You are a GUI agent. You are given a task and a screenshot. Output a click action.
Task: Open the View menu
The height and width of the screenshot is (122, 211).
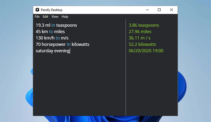[55, 17]
